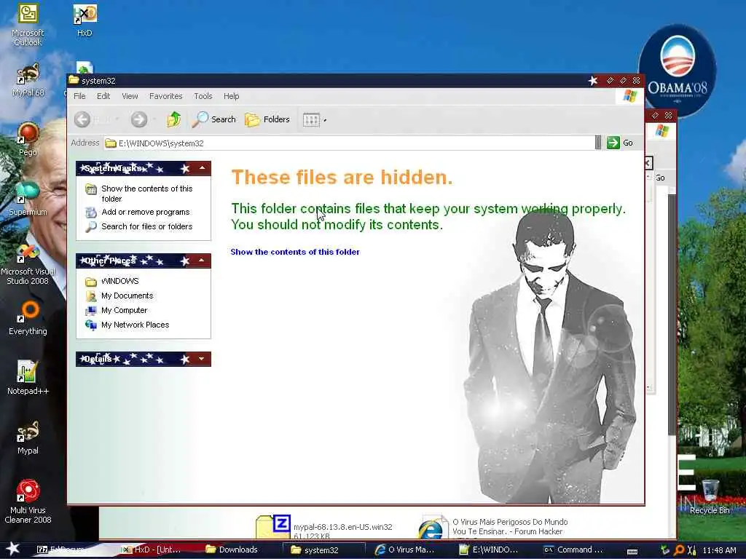Click the magnifier tray icon
Screen dimensions: 746x559
coord(680,550)
